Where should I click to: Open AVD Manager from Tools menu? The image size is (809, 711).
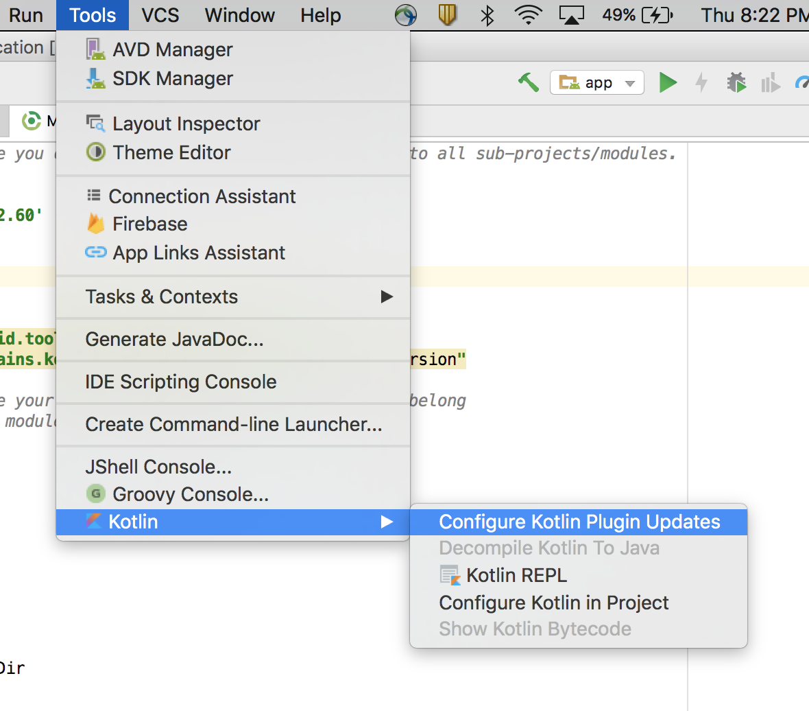click(232, 49)
